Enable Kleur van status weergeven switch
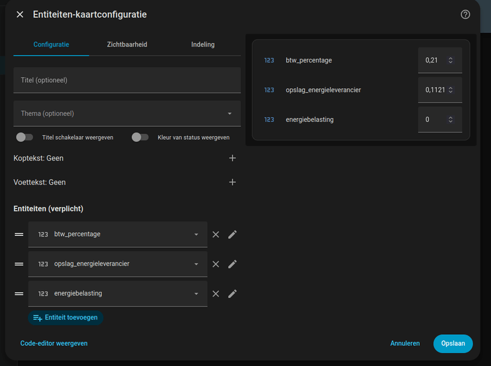The height and width of the screenshot is (366, 491). [x=140, y=137]
